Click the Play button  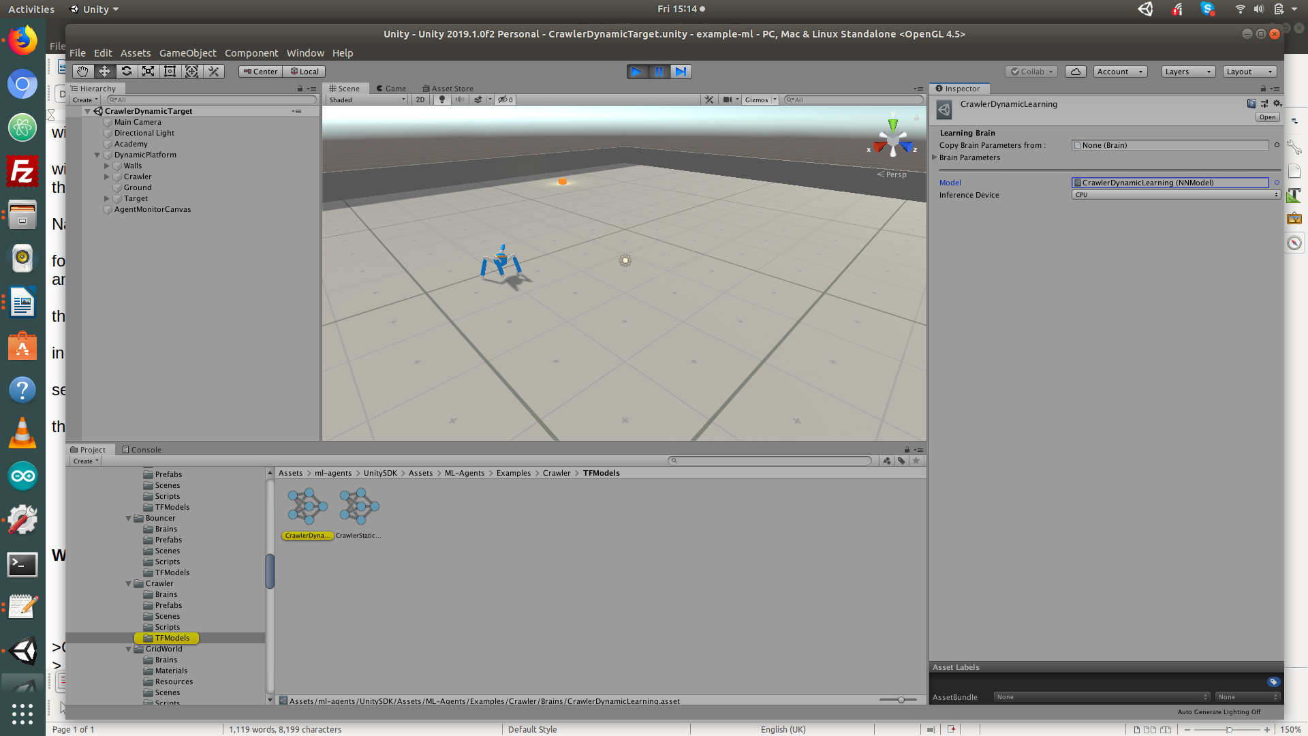(x=637, y=72)
